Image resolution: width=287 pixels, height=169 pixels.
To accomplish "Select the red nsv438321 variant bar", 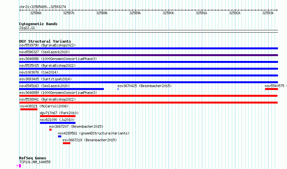I will click(x=29, y=109).
